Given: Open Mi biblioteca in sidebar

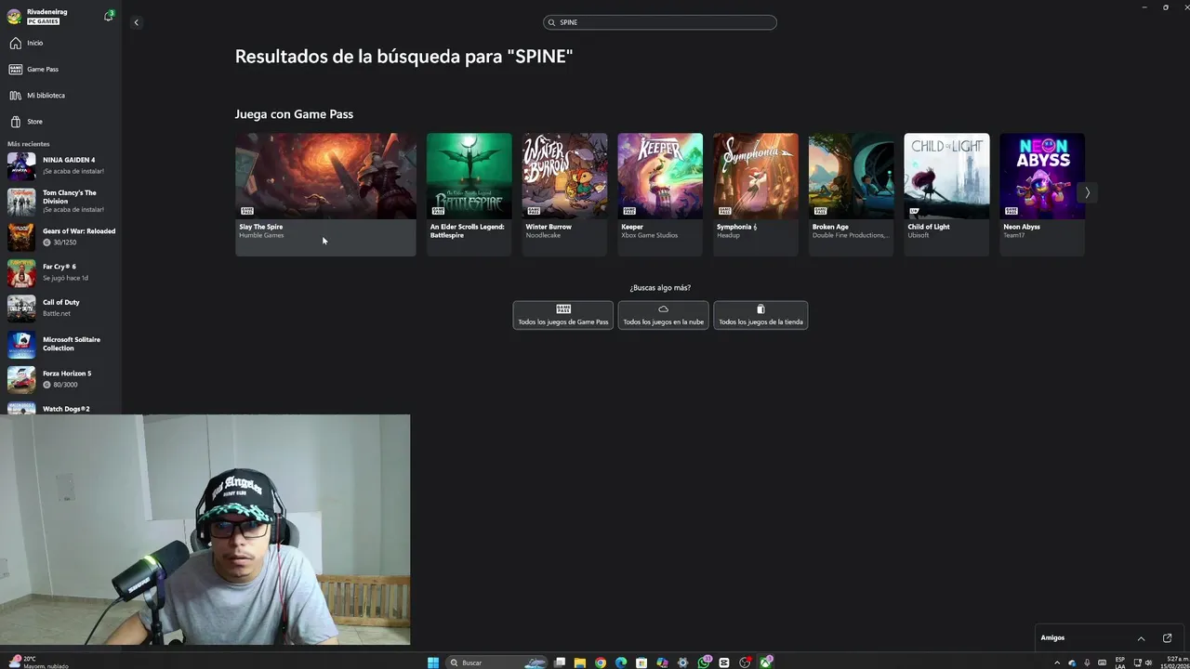Looking at the screenshot, I should pos(60,95).
